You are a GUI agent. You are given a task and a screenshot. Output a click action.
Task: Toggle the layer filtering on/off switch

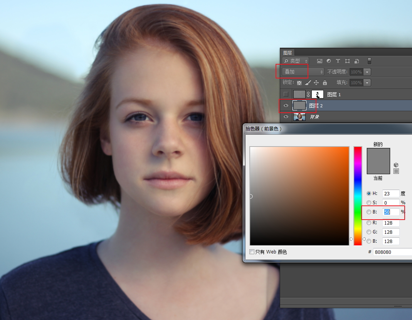click(369, 61)
